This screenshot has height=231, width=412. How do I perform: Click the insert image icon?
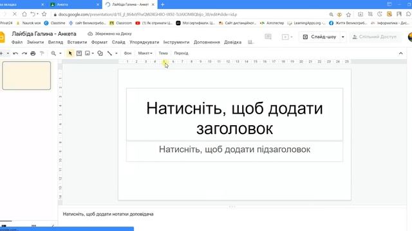[x=88, y=53]
